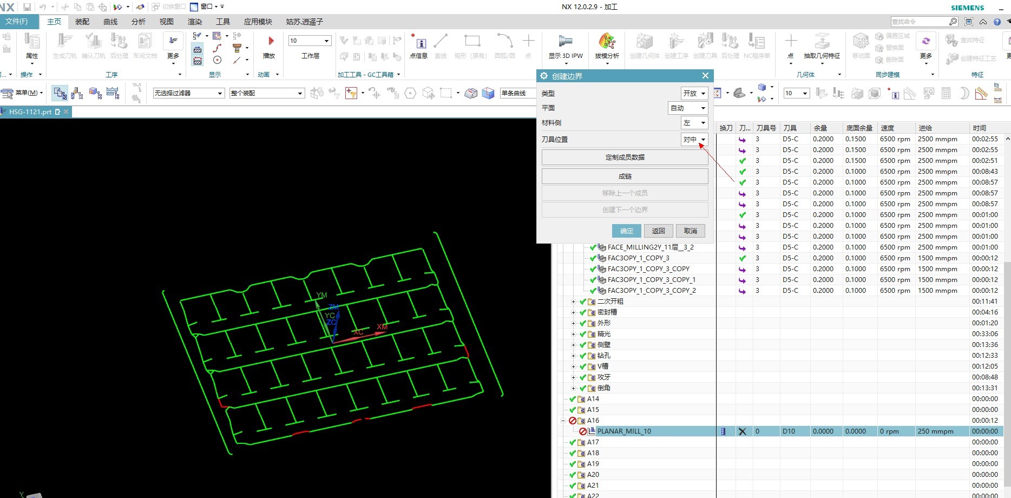The image size is (1011, 498).
Task: Toggle the upper hatched display button in 显示 group
Action: (198, 49)
